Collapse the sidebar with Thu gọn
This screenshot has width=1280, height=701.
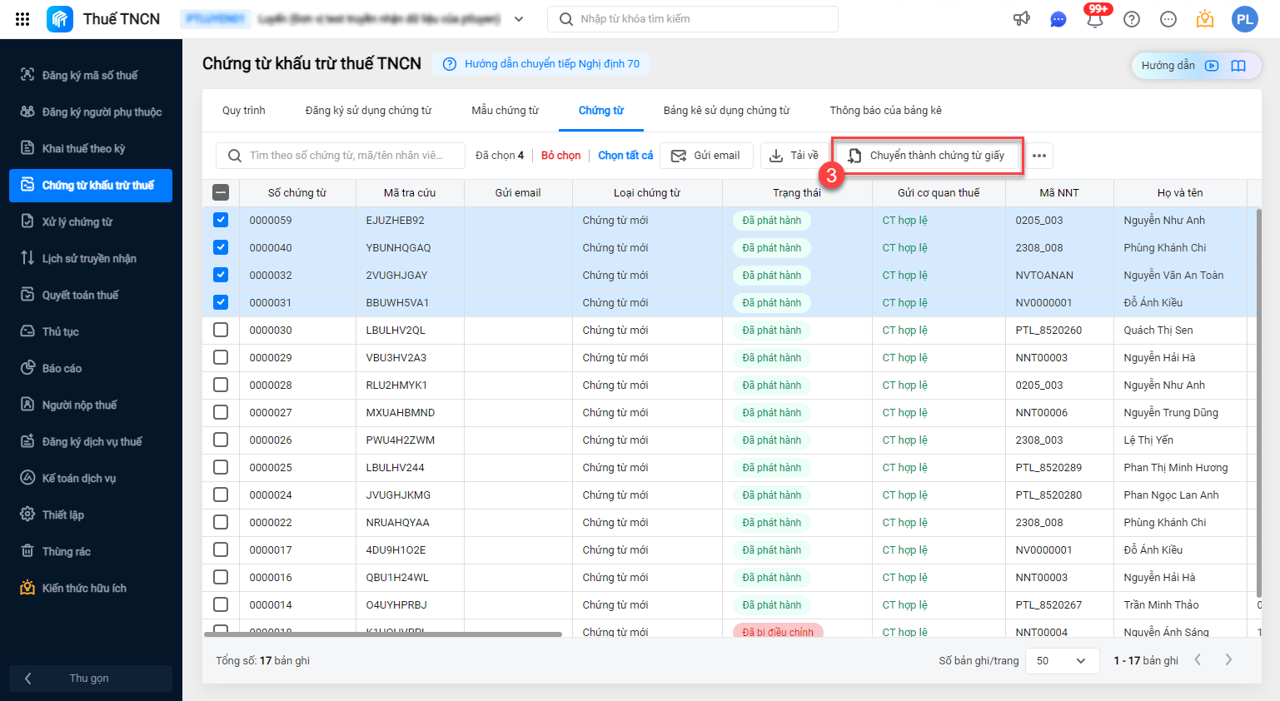(x=91, y=678)
